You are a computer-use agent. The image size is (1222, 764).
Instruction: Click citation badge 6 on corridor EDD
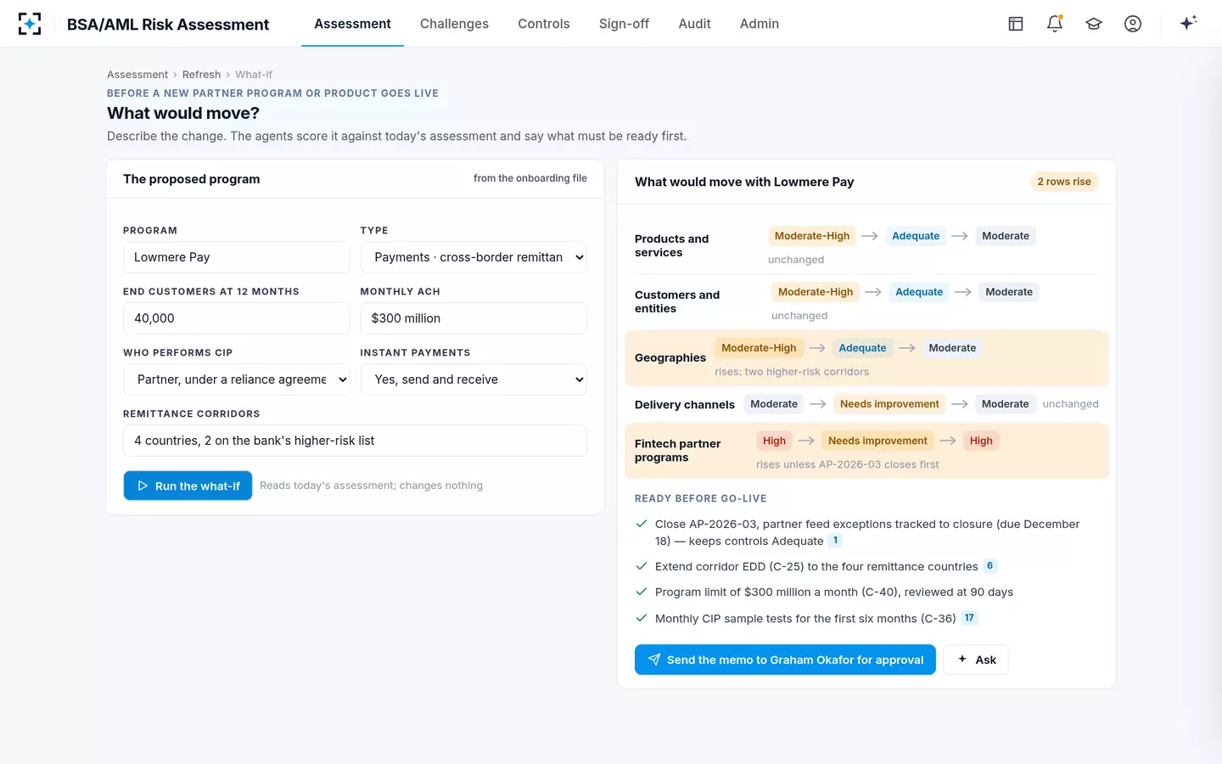tap(989, 566)
